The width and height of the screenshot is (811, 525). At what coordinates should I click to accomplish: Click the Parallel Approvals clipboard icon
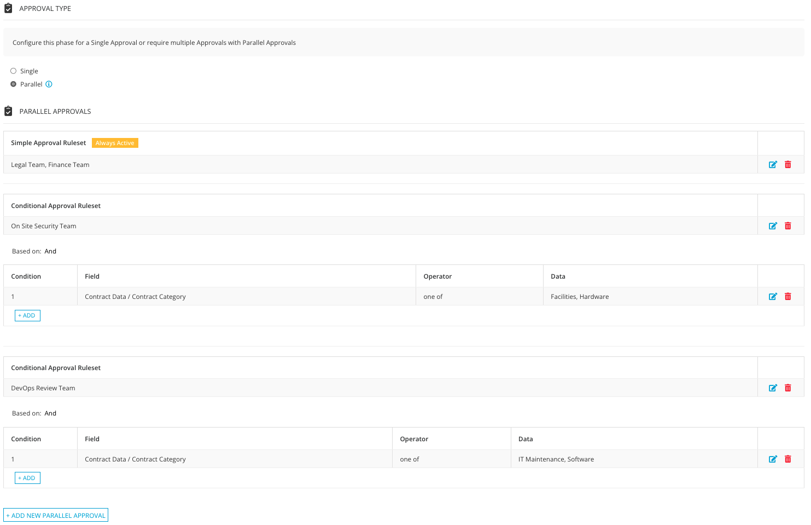pos(8,111)
